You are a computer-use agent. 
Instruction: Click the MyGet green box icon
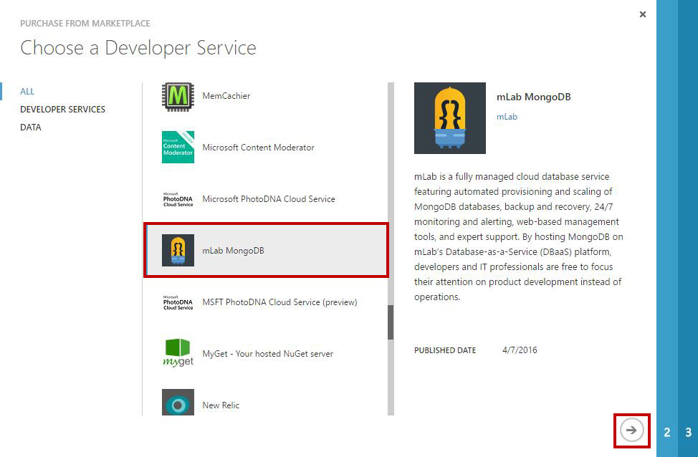[x=178, y=353]
